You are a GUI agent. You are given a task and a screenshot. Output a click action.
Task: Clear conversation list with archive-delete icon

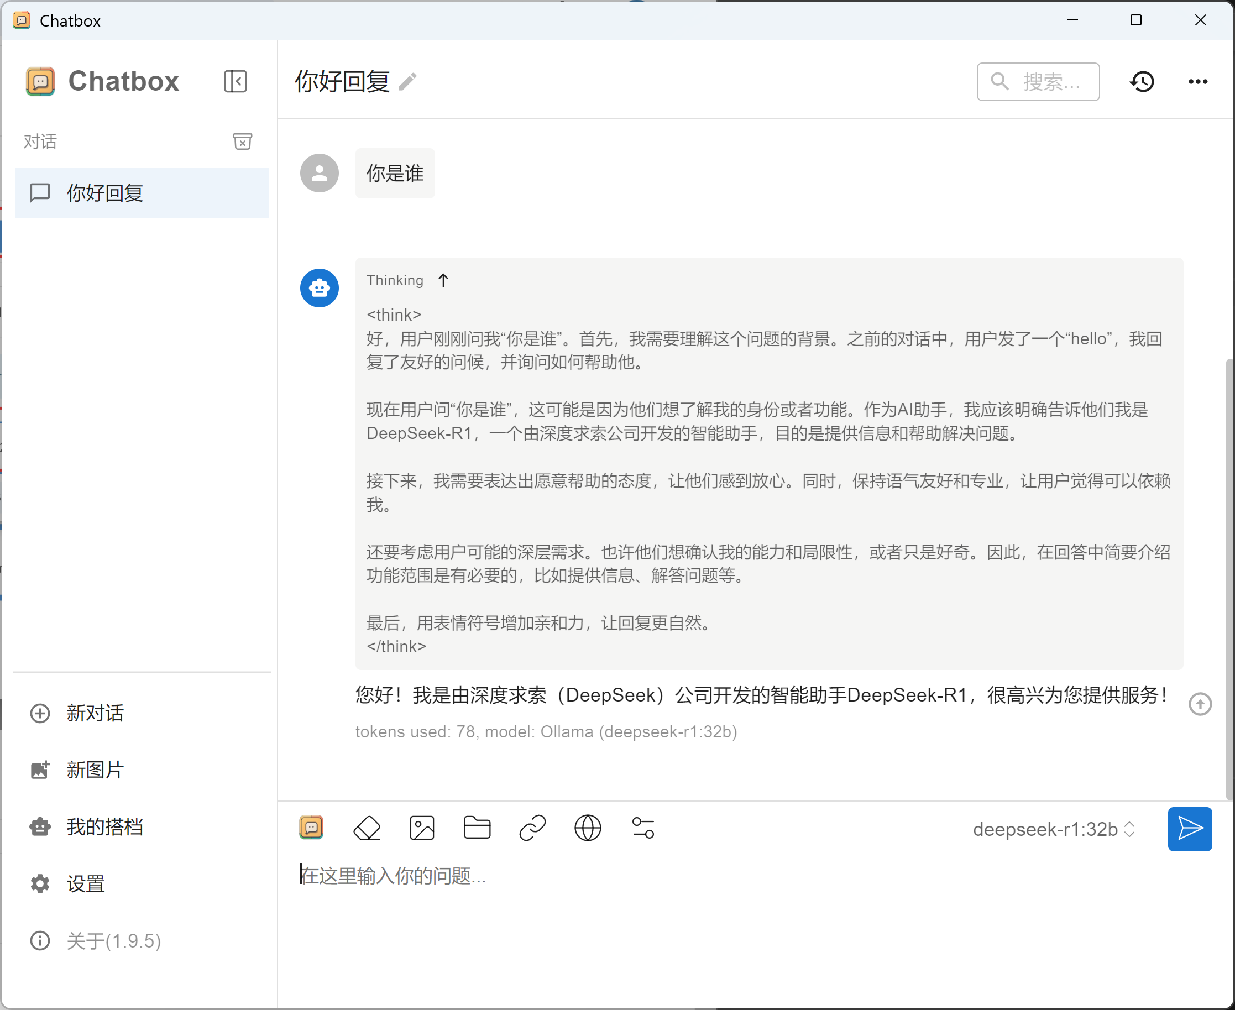[x=242, y=142]
